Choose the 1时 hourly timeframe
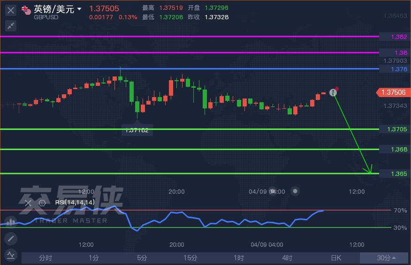Image resolution: width=411 pixels, height=265 pixels. pyautogui.click(x=239, y=258)
